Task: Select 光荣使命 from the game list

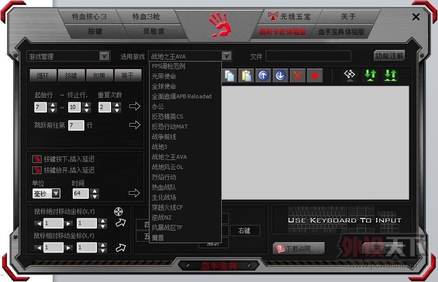Action: 185,76
